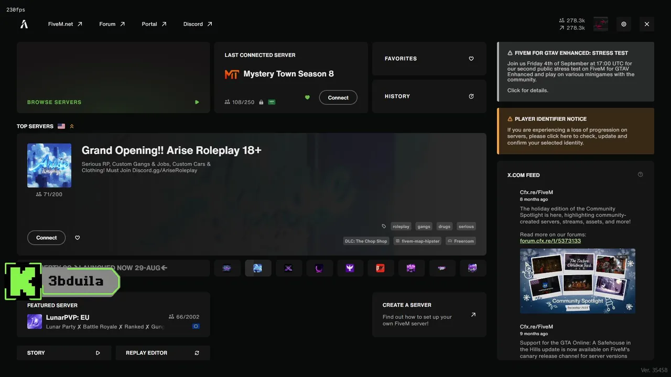Select the highlighted blue Arise server tile
Screen dimensions: 671x377
point(258,268)
